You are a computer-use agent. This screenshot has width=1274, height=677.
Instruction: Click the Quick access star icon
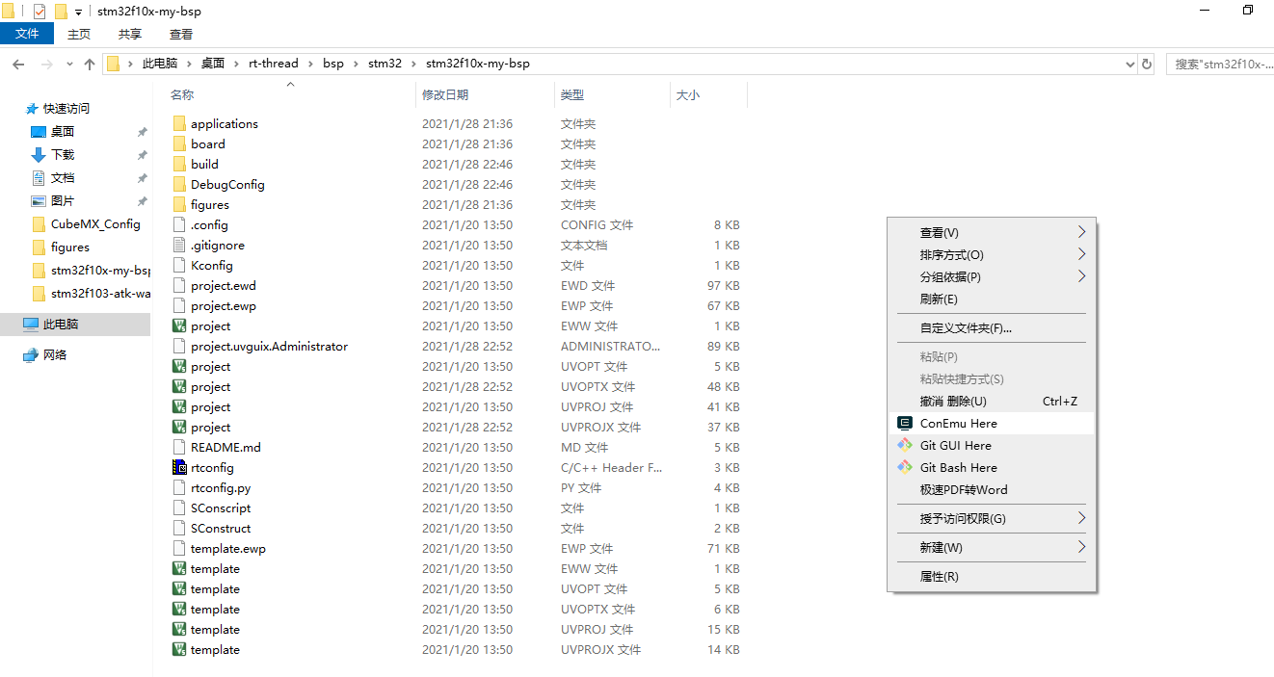click(32, 109)
